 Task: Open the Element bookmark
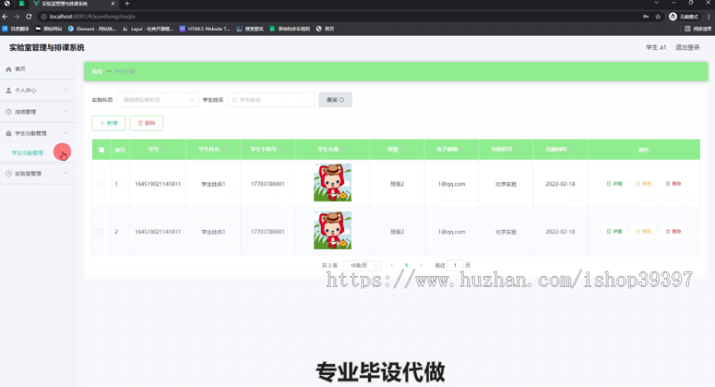click(92, 29)
